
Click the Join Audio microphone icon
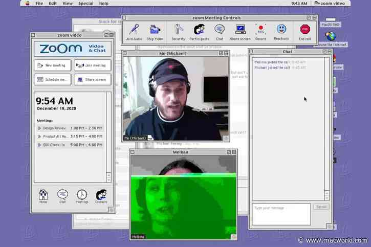point(134,30)
